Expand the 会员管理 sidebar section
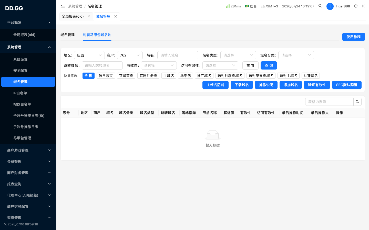This screenshot has height=230, width=369. coord(28,162)
